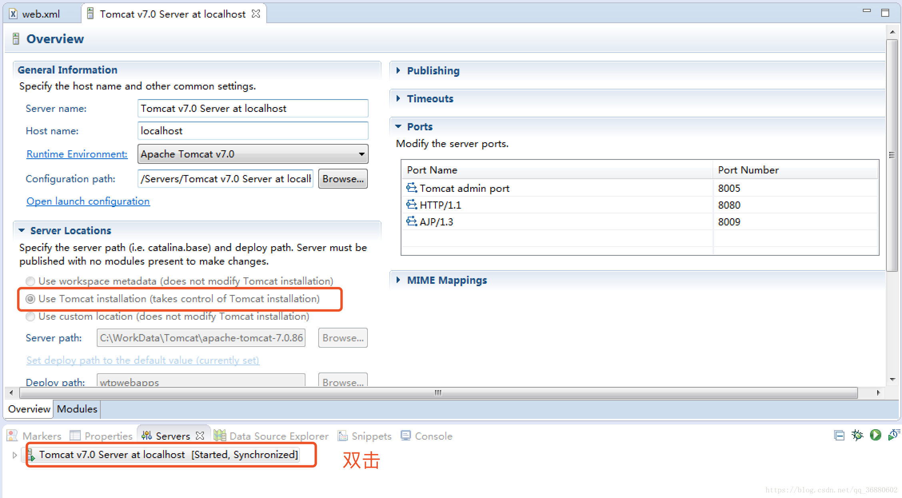The width and height of the screenshot is (902, 498).
Task: Switch to the Modules tab
Action: 77,409
